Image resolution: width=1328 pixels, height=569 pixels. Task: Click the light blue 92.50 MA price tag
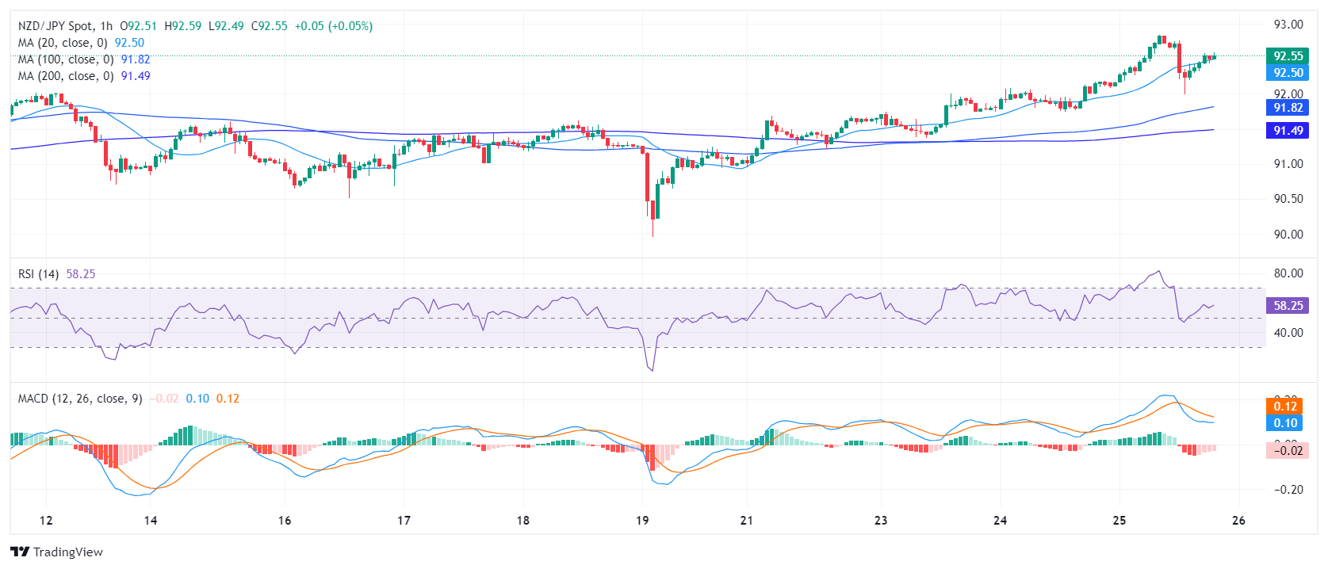[1288, 72]
